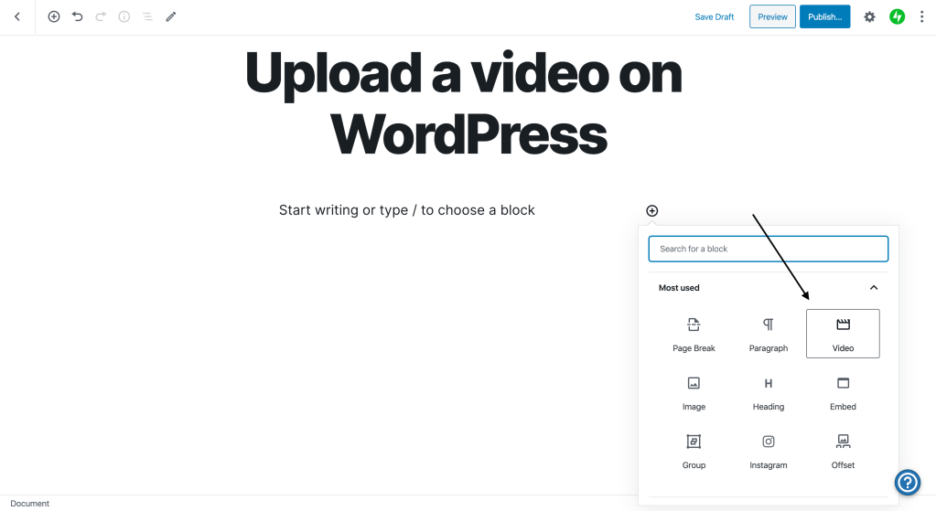Choose the Paragraph block
The height and width of the screenshot is (511, 936).
click(x=768, y=334)
